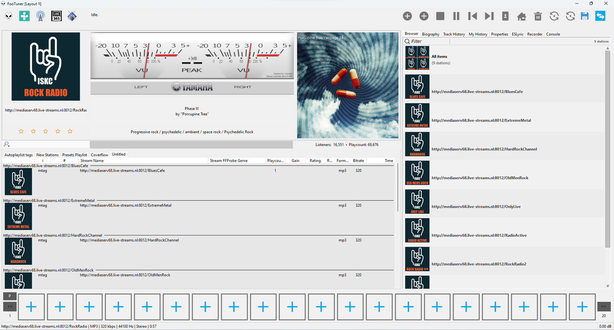Pause the stream
This screenshot has height=330, width=614.
pos(456,16)
